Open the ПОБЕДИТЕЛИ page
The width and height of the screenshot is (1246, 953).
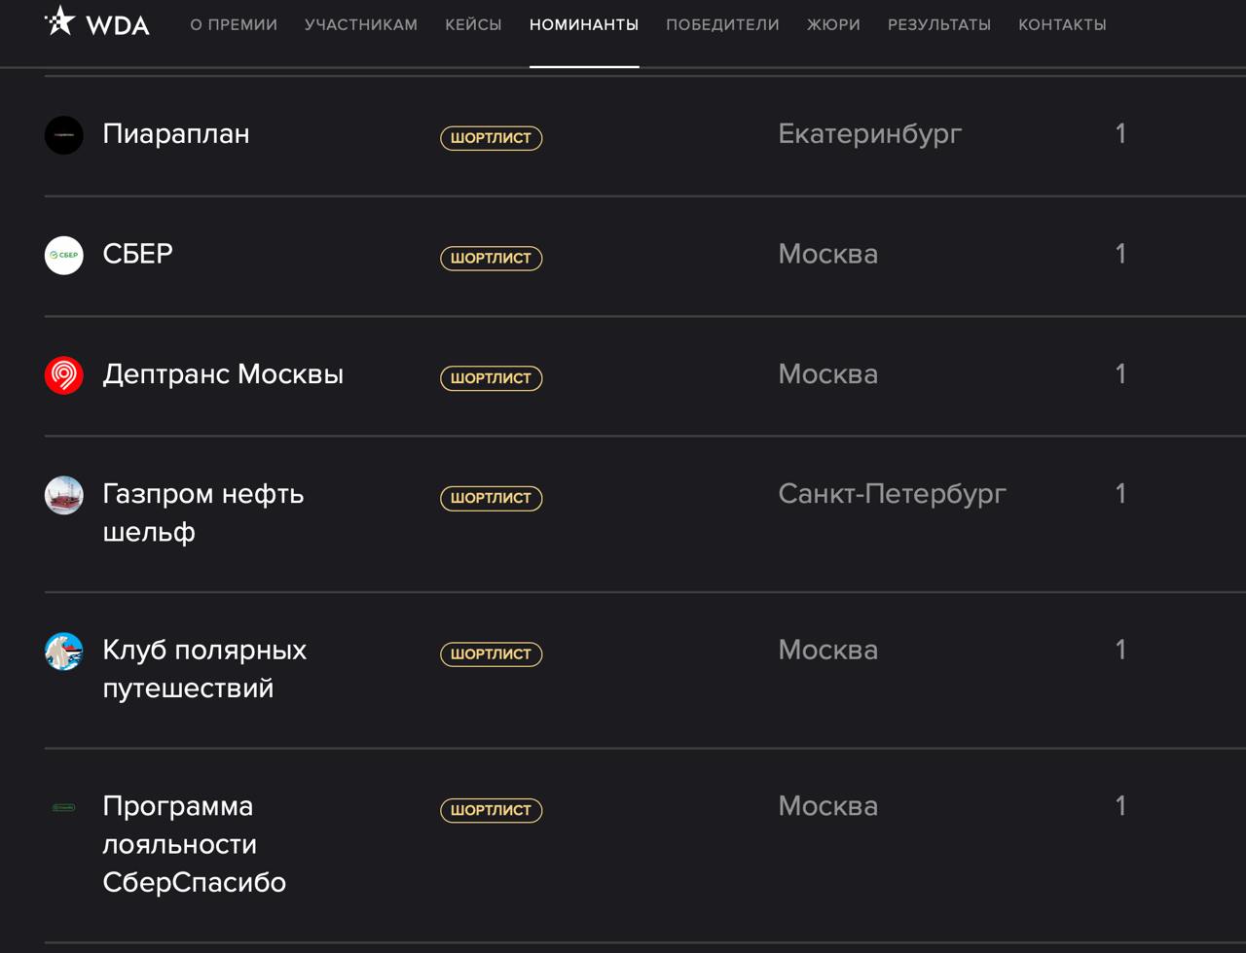click(x=722, y=25)
